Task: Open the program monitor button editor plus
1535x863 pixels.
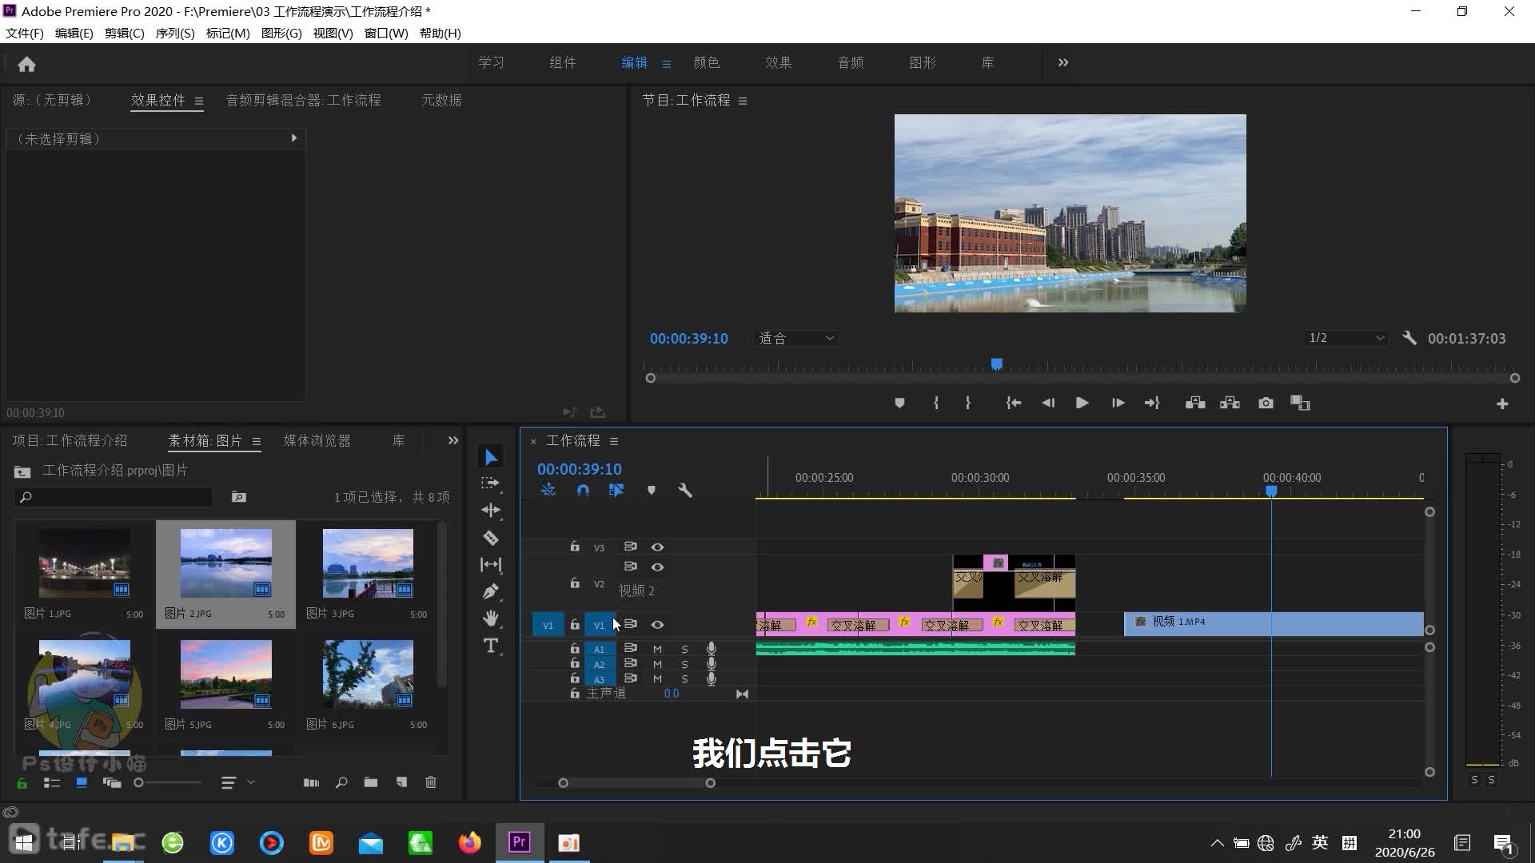Action: point(1502,404)
